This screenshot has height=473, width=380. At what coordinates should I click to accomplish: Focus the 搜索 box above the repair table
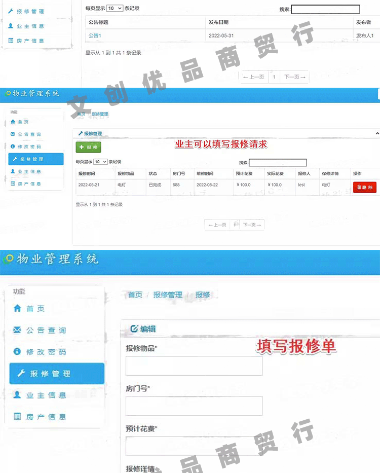[x=278, y=163]
